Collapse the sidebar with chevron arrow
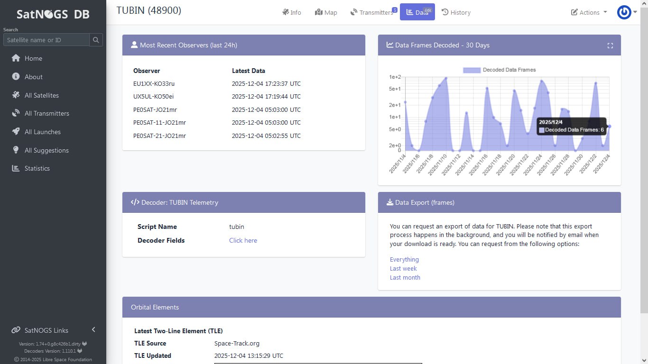Image resolution: width=648 pixels, height=364 pixels. 93,330
